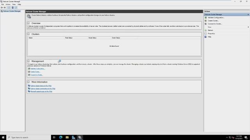The height and width of the screenshot is (140, 250).
Task: Open Microsoft support page on the Web
Action: (41, 91)
